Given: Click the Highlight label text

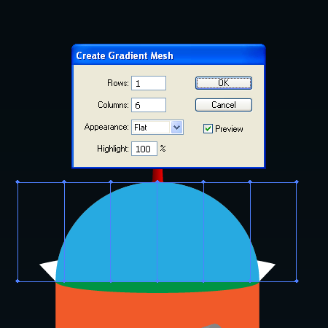Looking at the screenshot, I should click(113, 149).
